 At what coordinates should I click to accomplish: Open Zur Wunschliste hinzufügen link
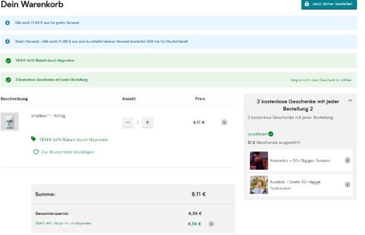pyautogui.click(x=68, y=152)
